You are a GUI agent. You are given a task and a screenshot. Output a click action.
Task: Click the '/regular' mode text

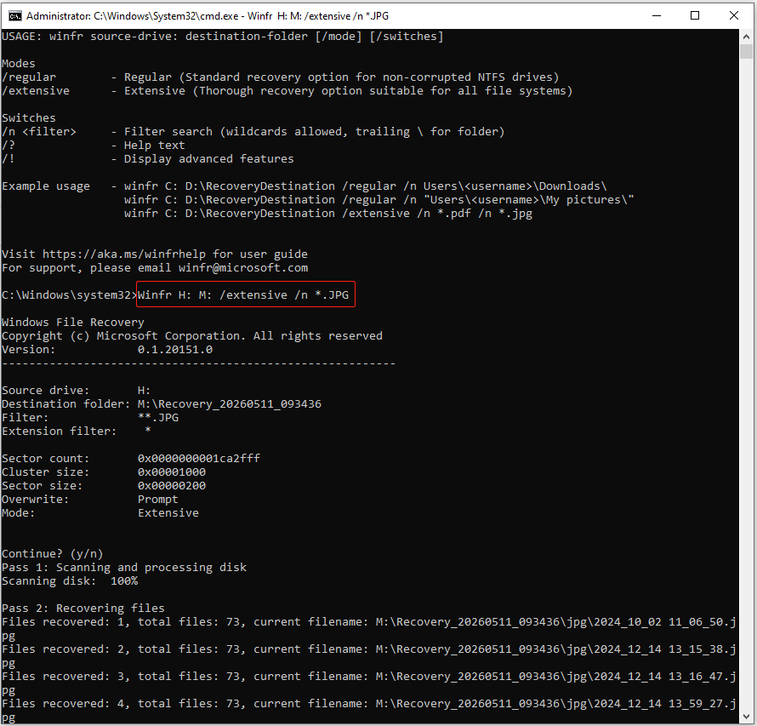click(x=29, y=77)
